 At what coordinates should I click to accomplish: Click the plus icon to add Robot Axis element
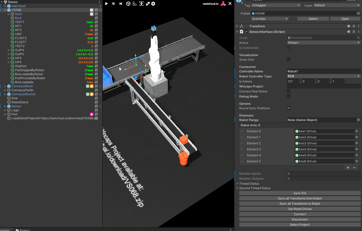tap(348, 168)
